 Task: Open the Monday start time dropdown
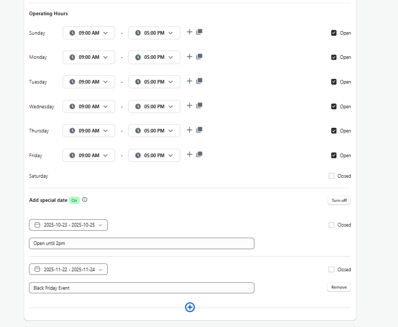88,57
